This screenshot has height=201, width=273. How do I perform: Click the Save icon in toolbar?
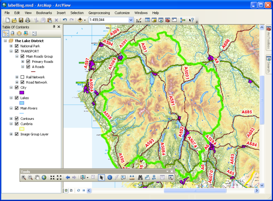pyautogui.click(x=21, y=20)
